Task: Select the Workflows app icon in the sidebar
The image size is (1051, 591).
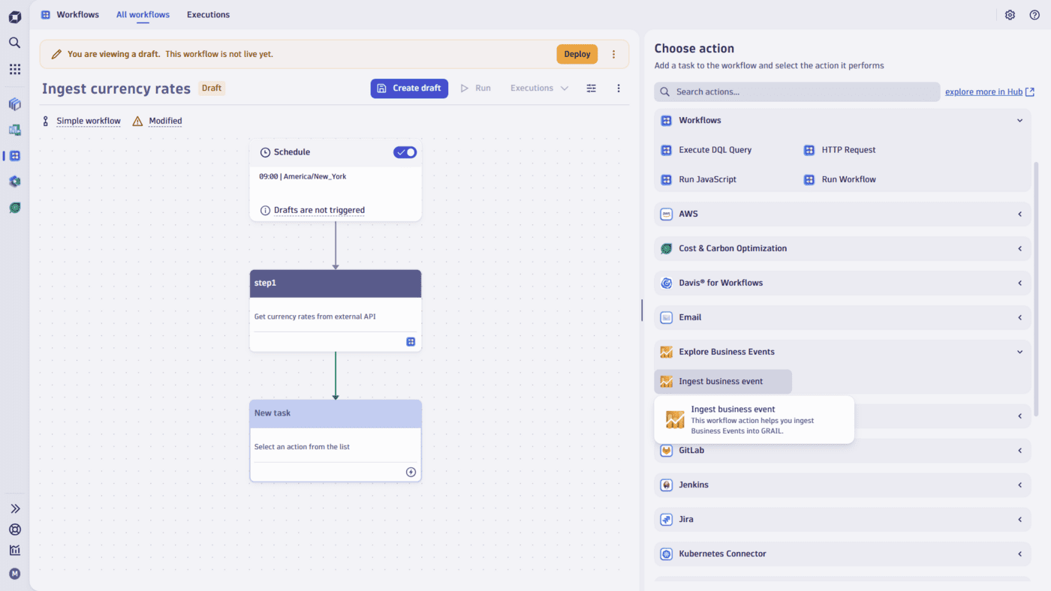Action: (x=14, y=155)
